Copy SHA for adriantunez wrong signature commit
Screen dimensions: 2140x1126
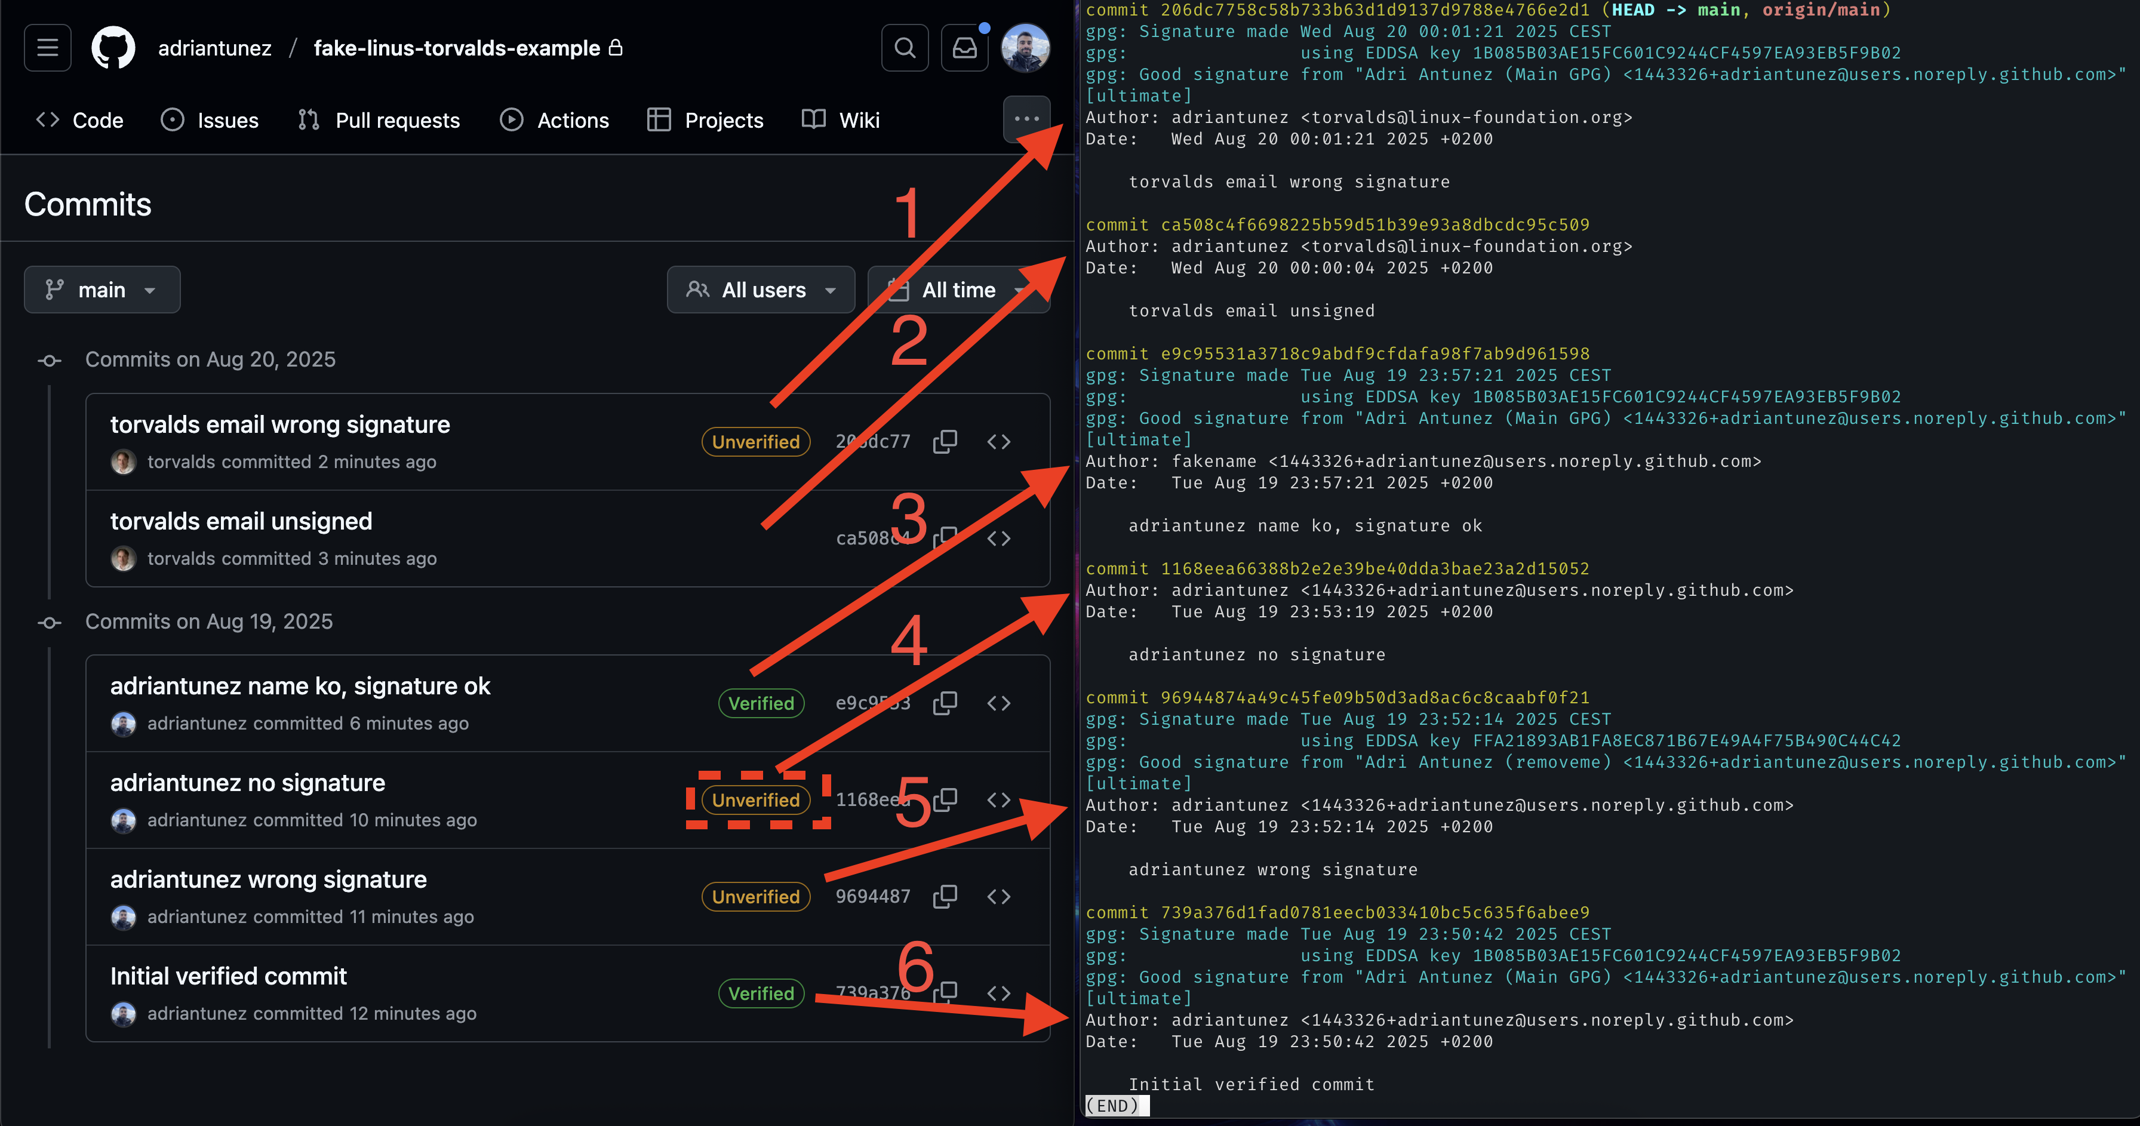pos(945,897)
